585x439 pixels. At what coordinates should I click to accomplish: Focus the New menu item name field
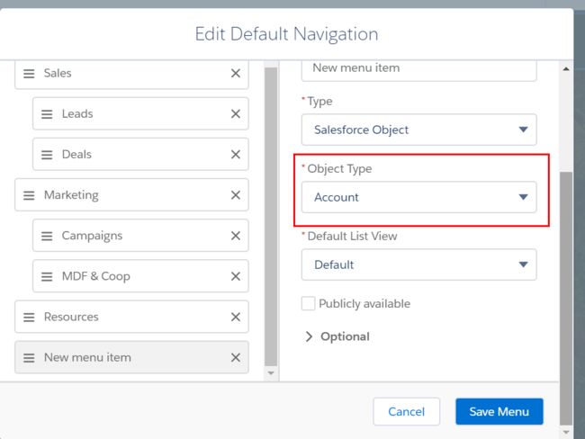(418, 70)
